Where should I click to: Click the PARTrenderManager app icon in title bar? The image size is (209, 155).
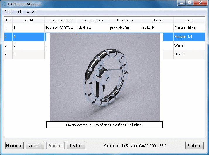(4, 4)
